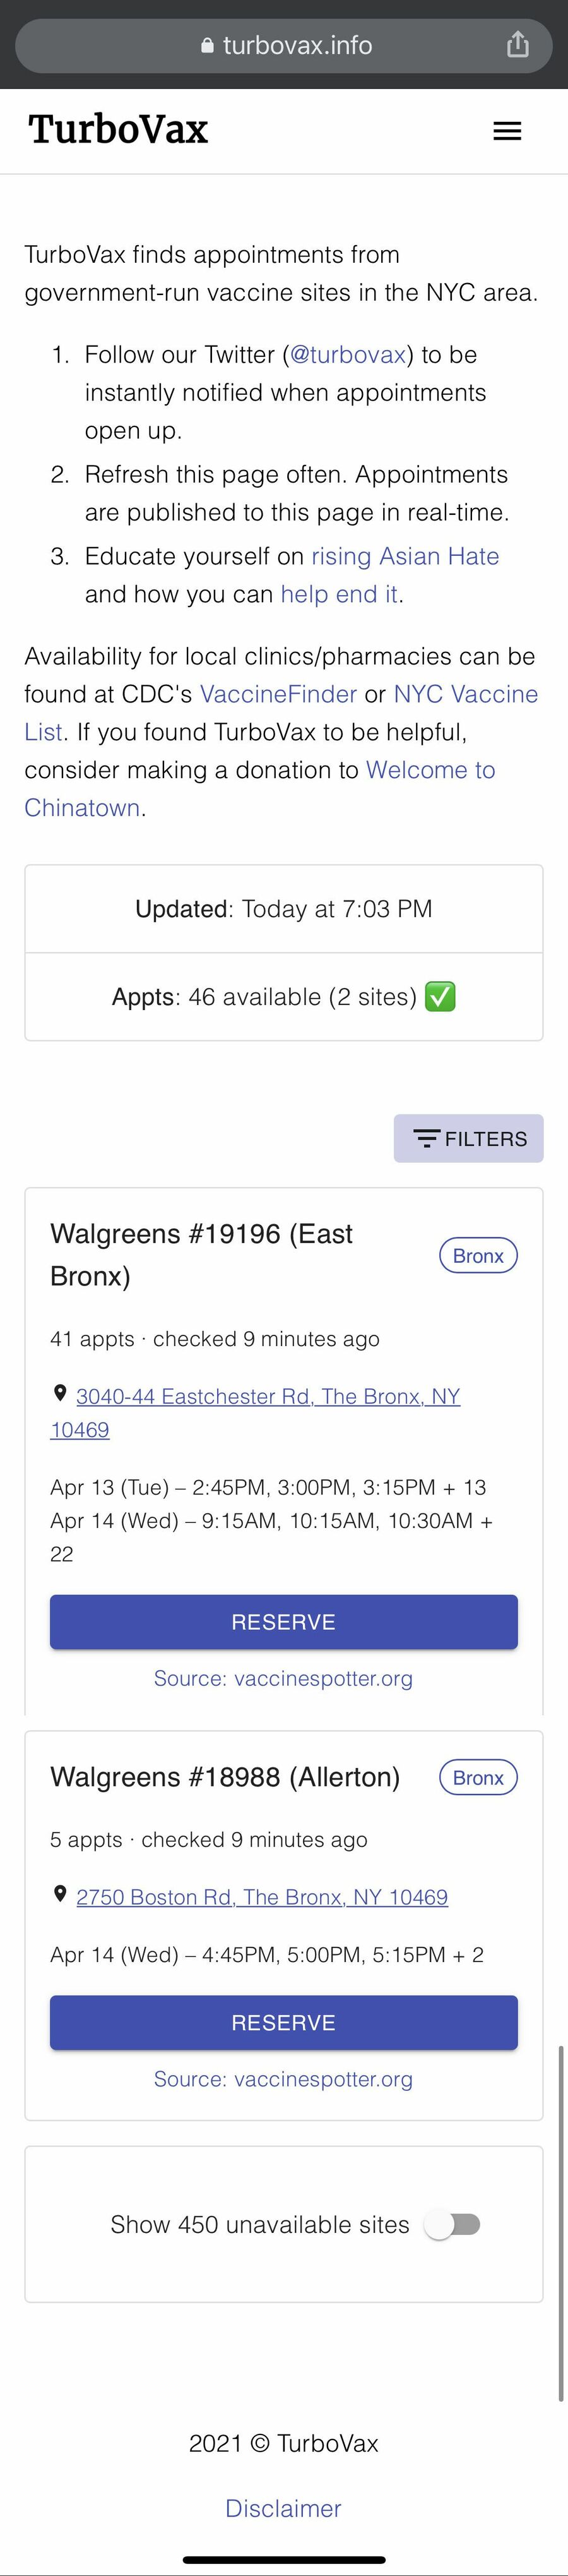
Task: Click map pin for Boston Rd address
Action: 60,1894
